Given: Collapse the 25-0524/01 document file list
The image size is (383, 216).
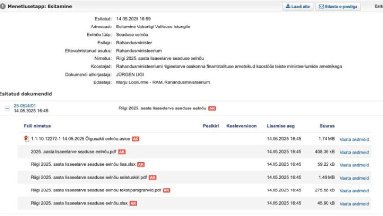Looking at the screenshot, I should tap(7, 108).
